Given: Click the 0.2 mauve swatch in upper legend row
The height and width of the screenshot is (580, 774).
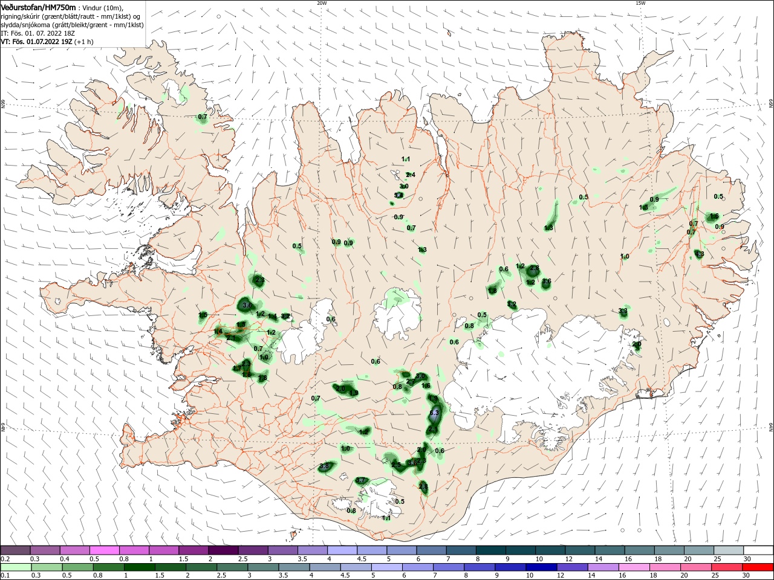Looking at the screenshot, I should click(15, 550).
